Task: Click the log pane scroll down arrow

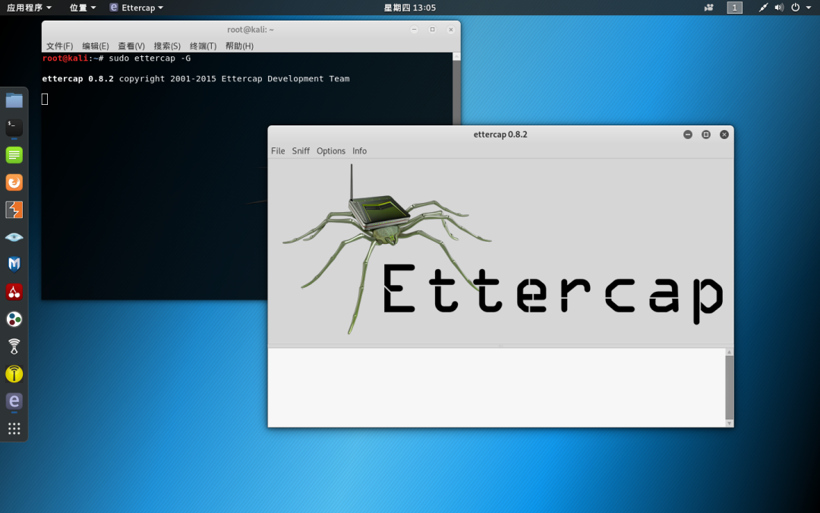Action: [730, 423]
